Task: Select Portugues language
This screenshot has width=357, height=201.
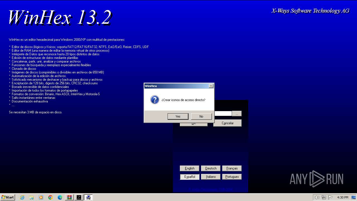Action: click(232, 177)
